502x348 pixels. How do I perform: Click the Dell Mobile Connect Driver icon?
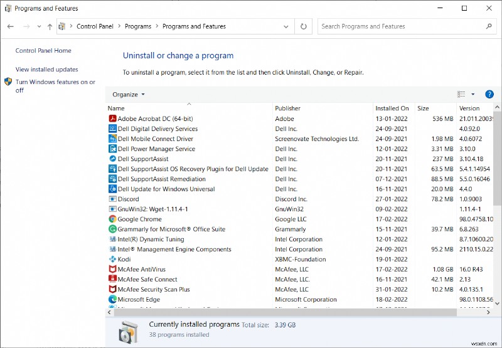point(112,139)
